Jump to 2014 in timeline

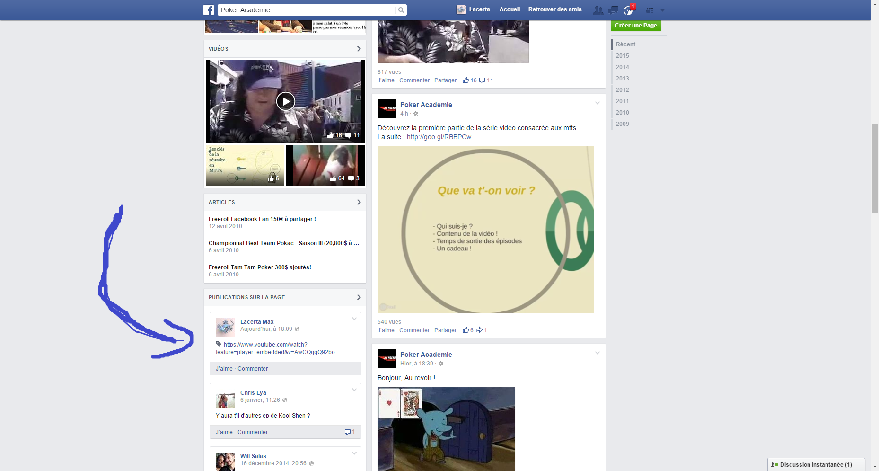tap(622, 67)
